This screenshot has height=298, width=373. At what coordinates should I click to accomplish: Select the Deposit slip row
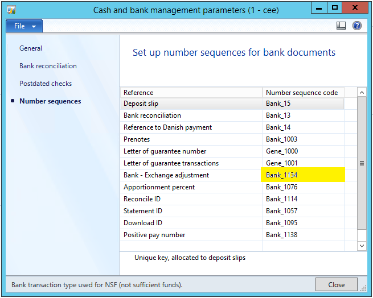click(191, 104)
